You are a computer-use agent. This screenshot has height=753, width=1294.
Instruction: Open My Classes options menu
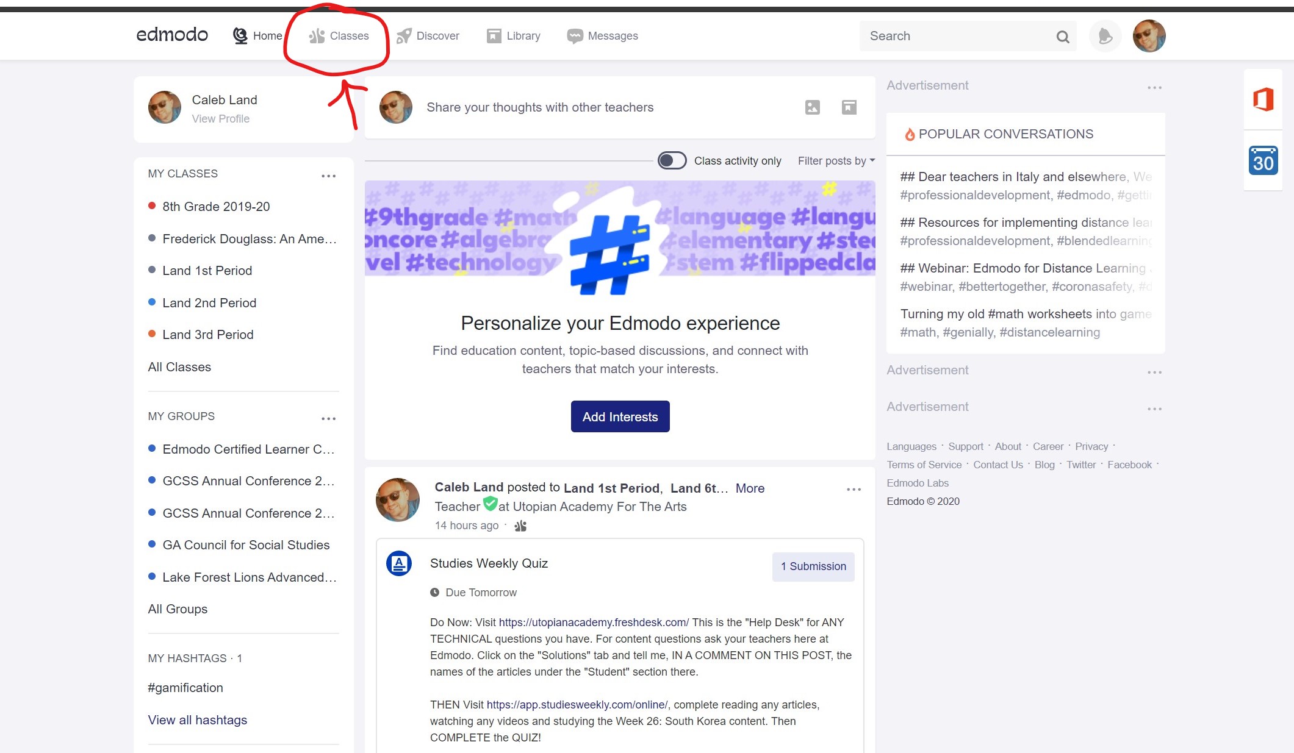(328, 176)
